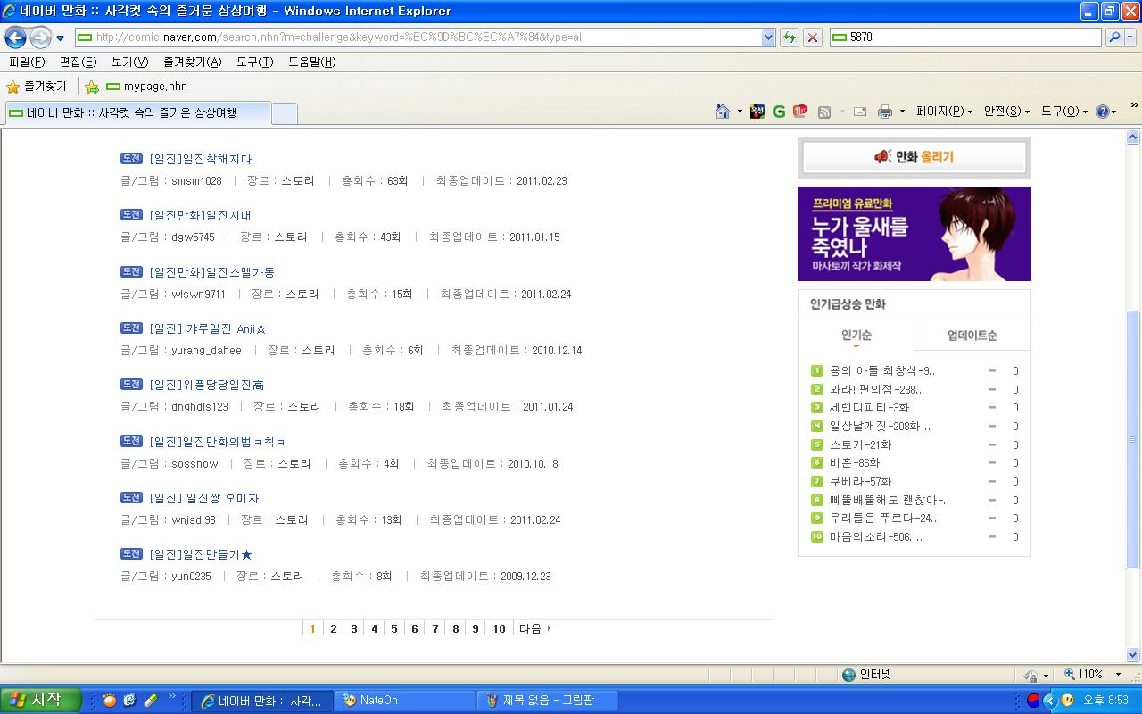Open the 보기(V) menu
This screenshot has width=1142, height=714.
click(x=129, y=62)
